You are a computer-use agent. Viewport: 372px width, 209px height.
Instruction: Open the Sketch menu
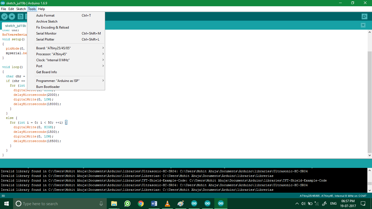[21, 9]
